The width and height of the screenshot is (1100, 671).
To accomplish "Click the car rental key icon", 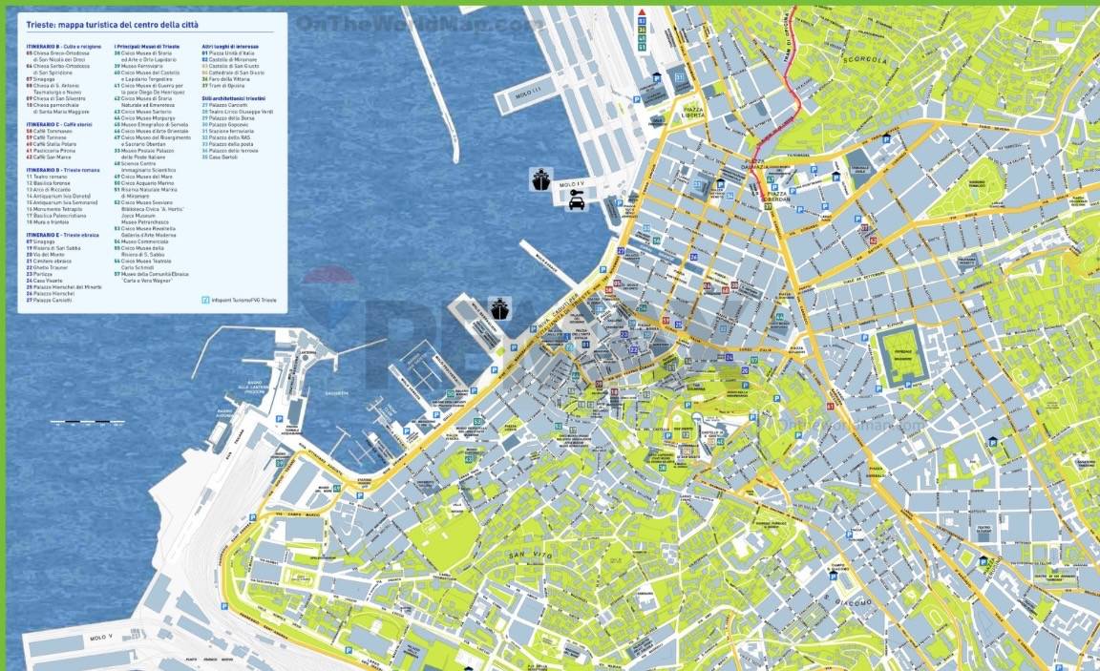I will point(578,200).
